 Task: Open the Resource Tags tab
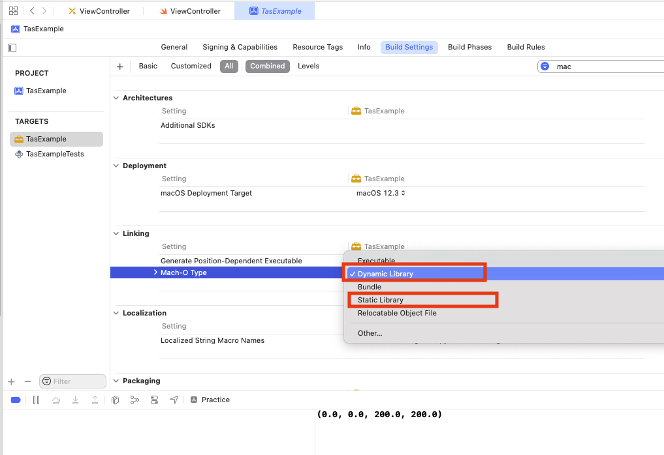pyautogui.click(x=317, y=47)
